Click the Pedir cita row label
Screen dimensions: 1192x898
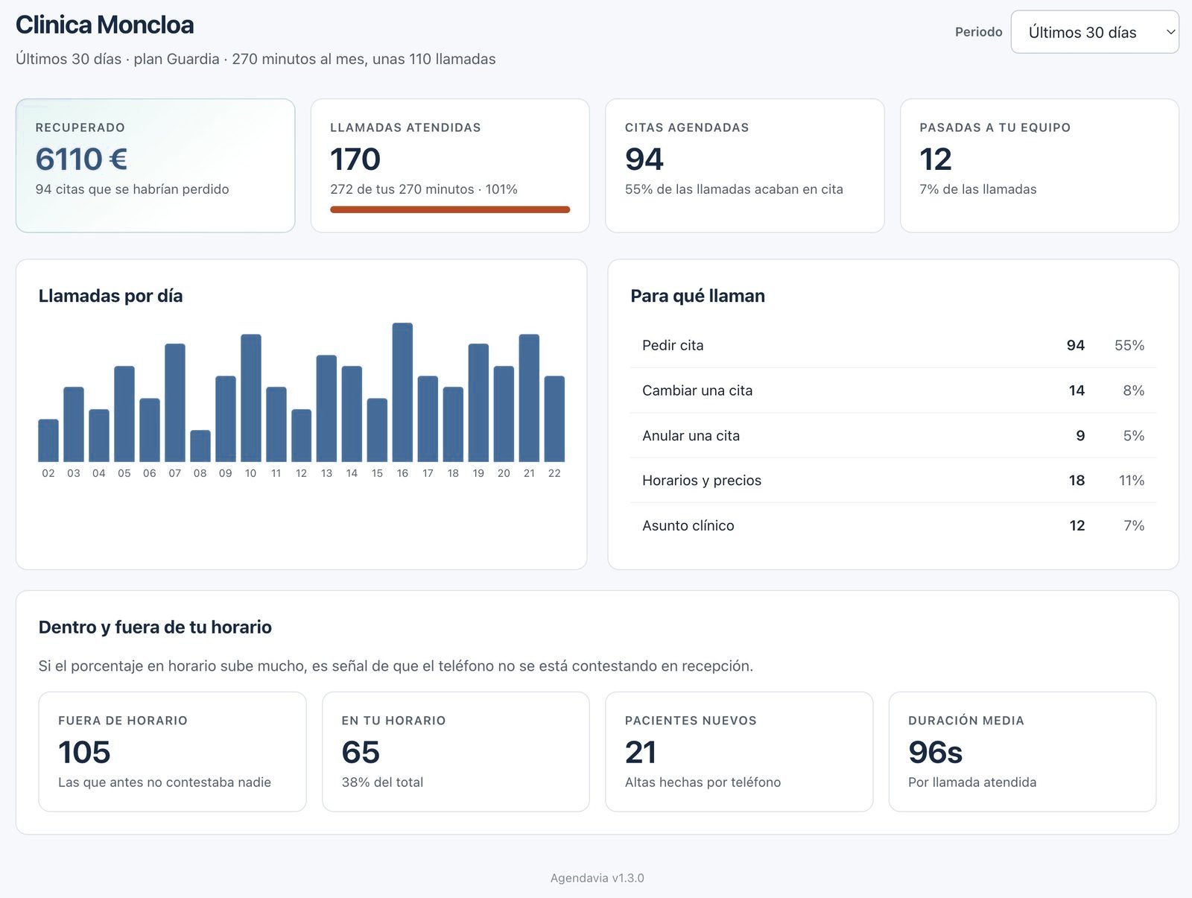(673, 345)
